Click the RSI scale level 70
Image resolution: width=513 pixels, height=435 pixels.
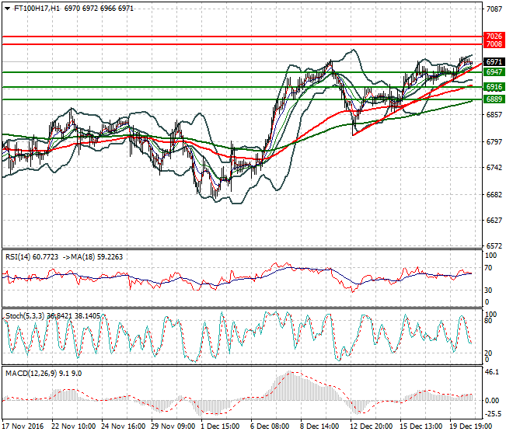[488, 268]
